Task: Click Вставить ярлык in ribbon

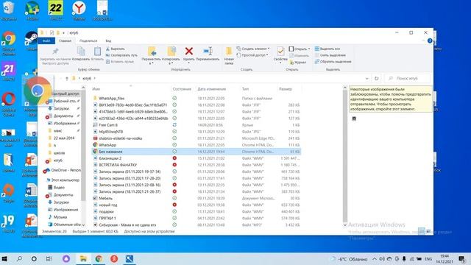Action: [x=120, y=62]
